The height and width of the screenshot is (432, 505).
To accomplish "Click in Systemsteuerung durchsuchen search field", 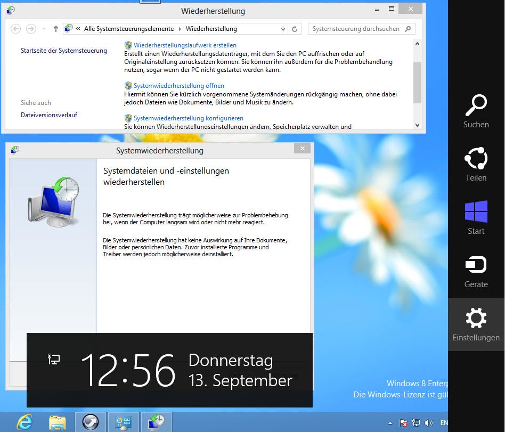I will (356, 29).
